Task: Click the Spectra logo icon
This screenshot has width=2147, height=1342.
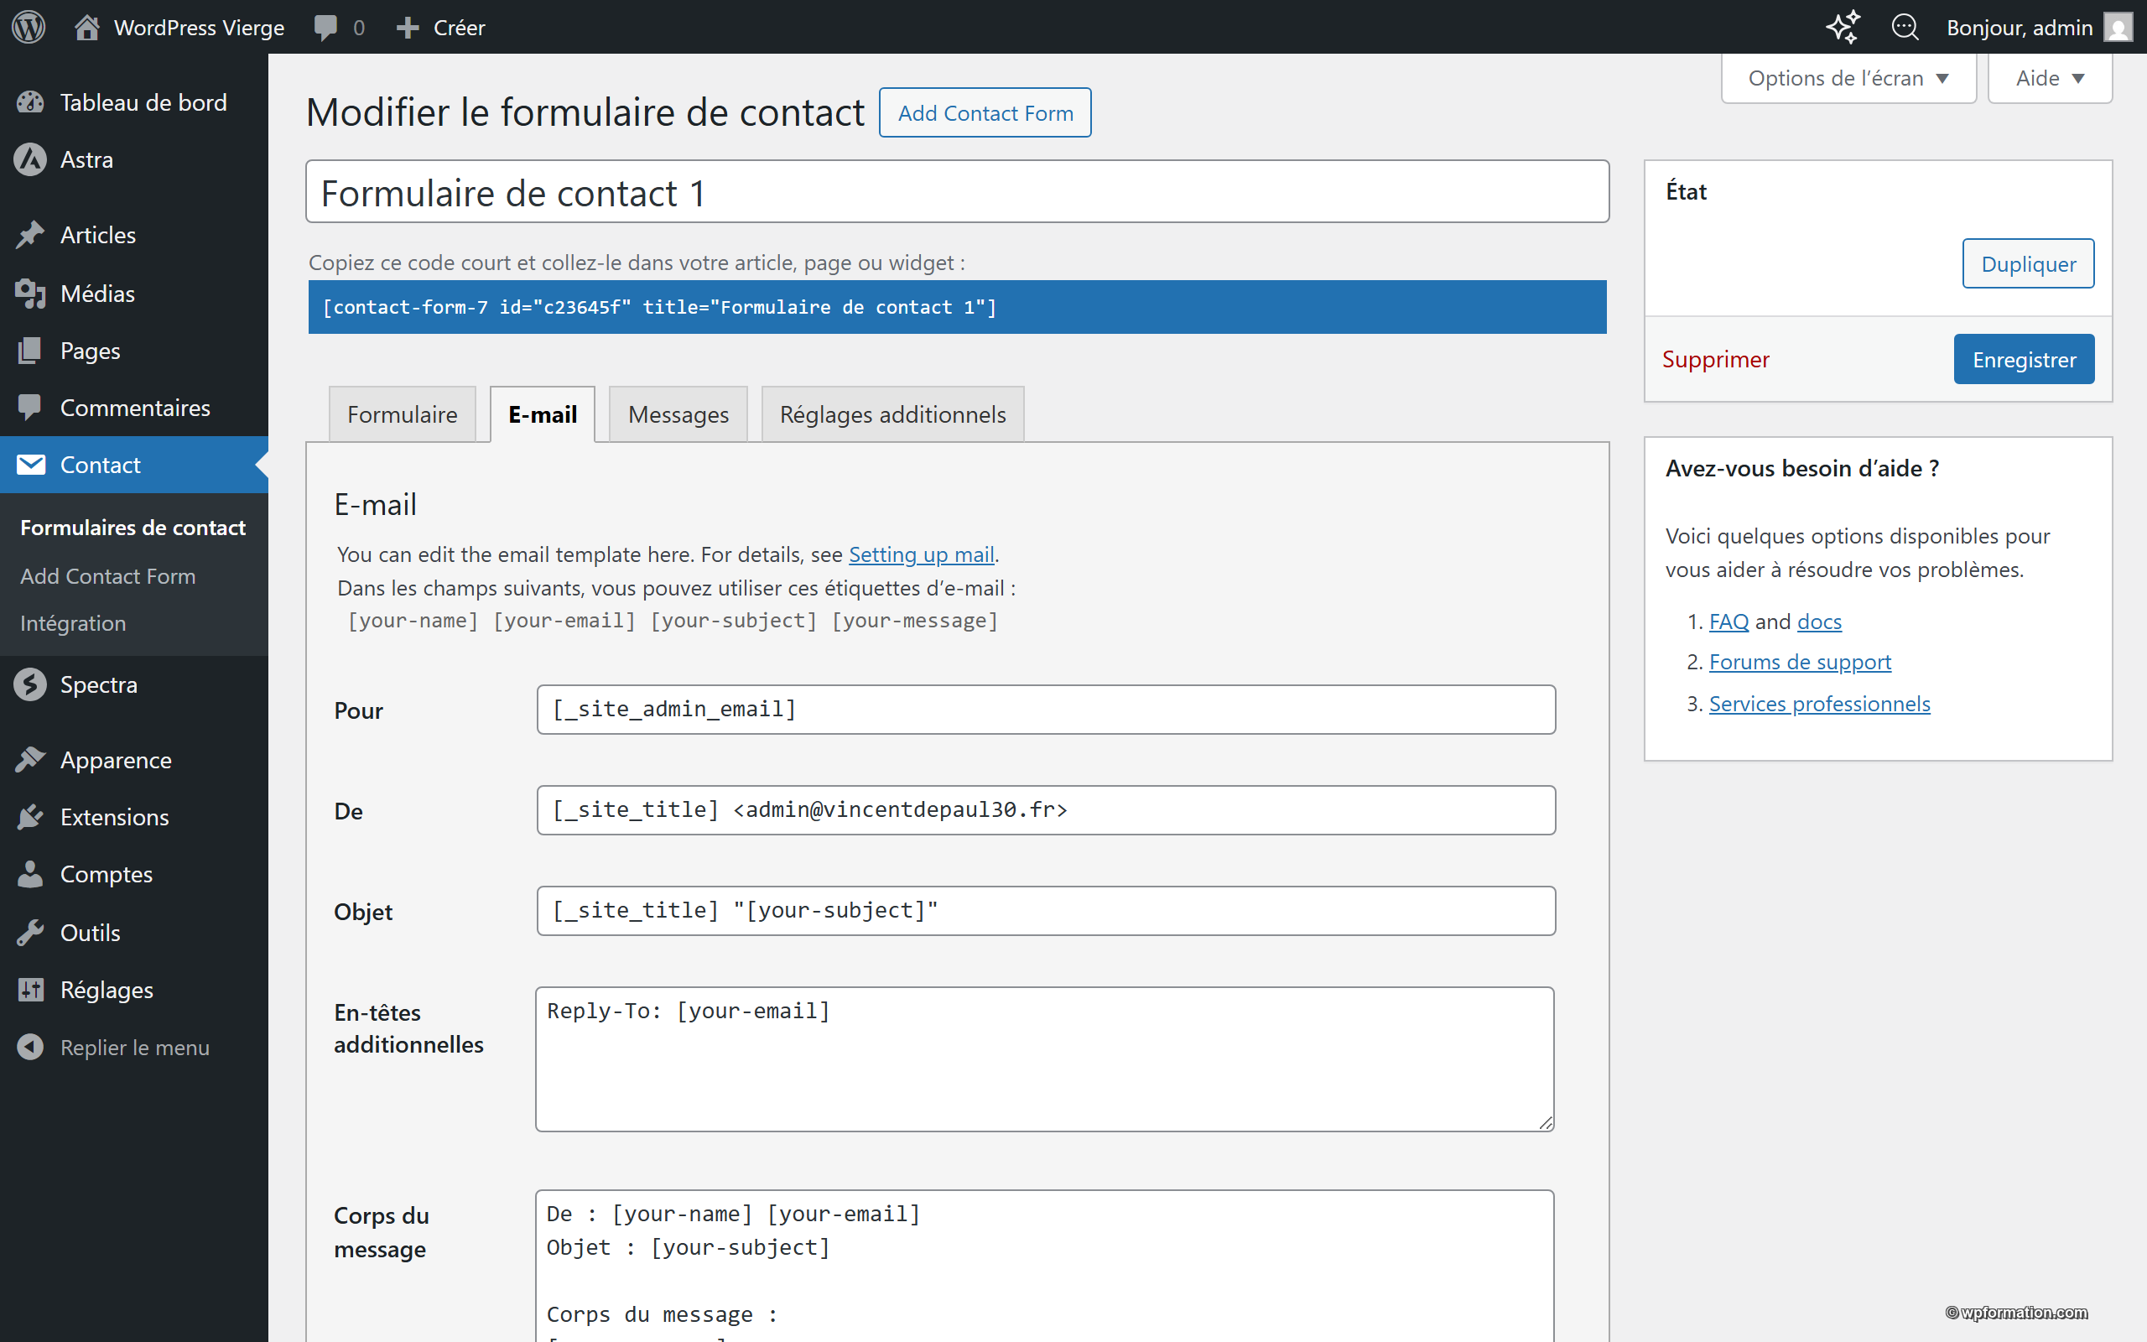Action: (30, 684)
